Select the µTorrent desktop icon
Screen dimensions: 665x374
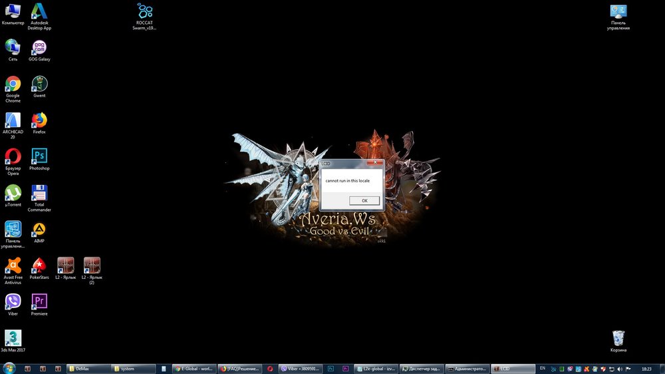(13, 193)
